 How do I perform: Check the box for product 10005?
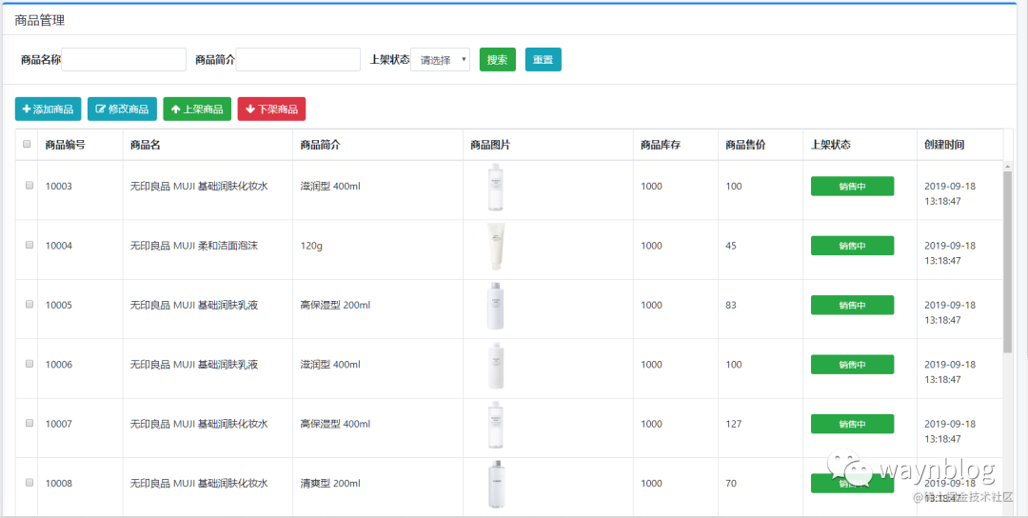point(29,305)
